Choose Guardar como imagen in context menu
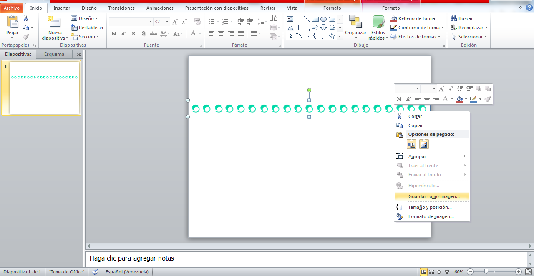 432,196
